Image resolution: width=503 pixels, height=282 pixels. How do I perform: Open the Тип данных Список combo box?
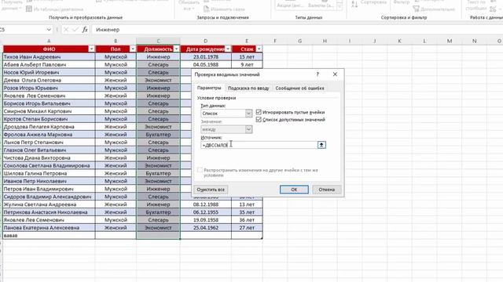(226, 114)
